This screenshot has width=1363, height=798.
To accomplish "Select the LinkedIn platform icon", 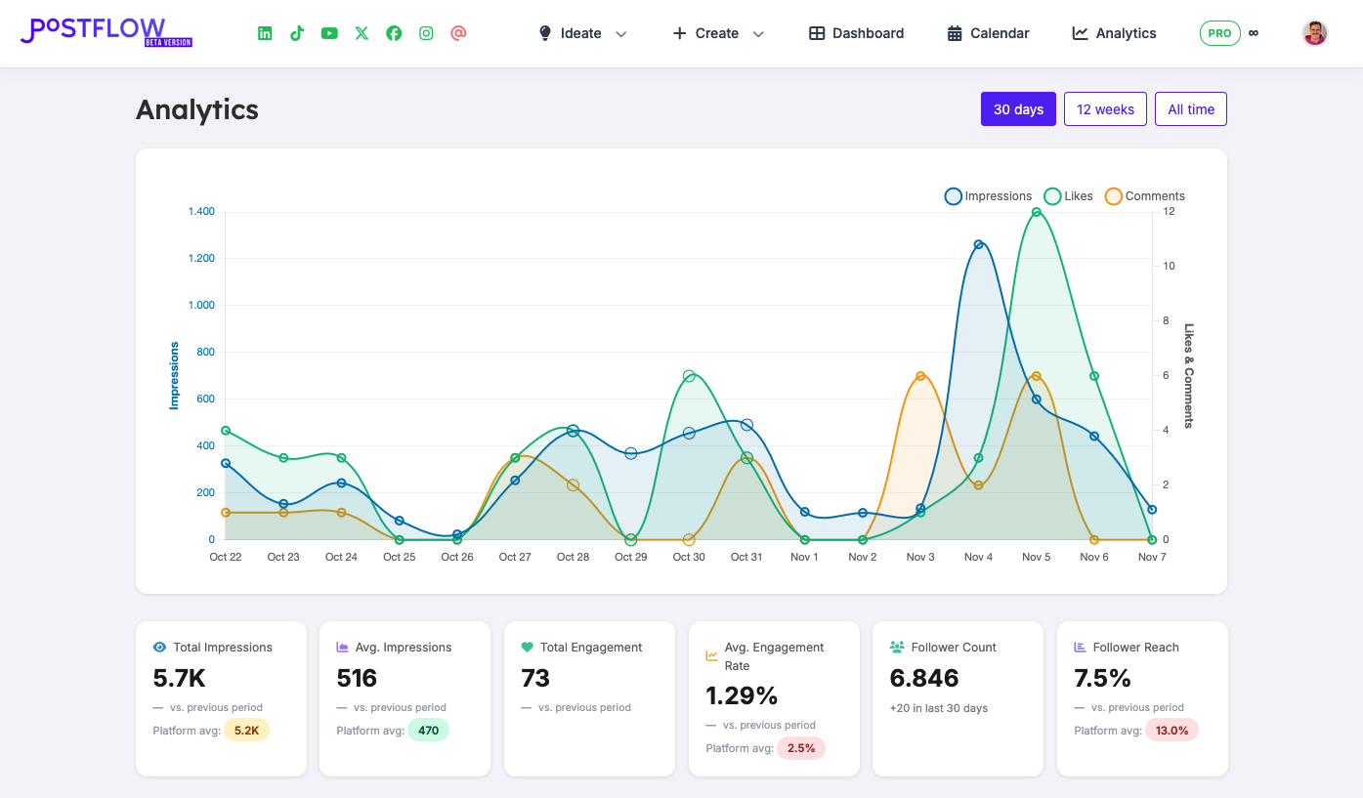I will click(x=265, y=32).
